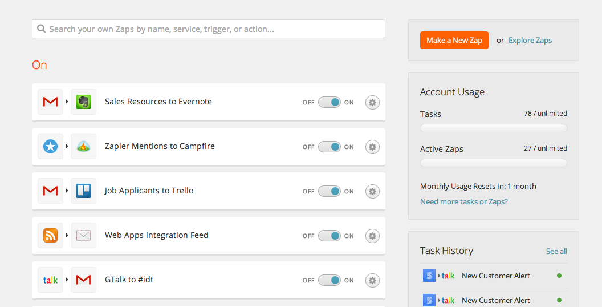Focus the Search your own Zaps field
The height and width of the screenshot is (307, 602).
pos(209,29)
